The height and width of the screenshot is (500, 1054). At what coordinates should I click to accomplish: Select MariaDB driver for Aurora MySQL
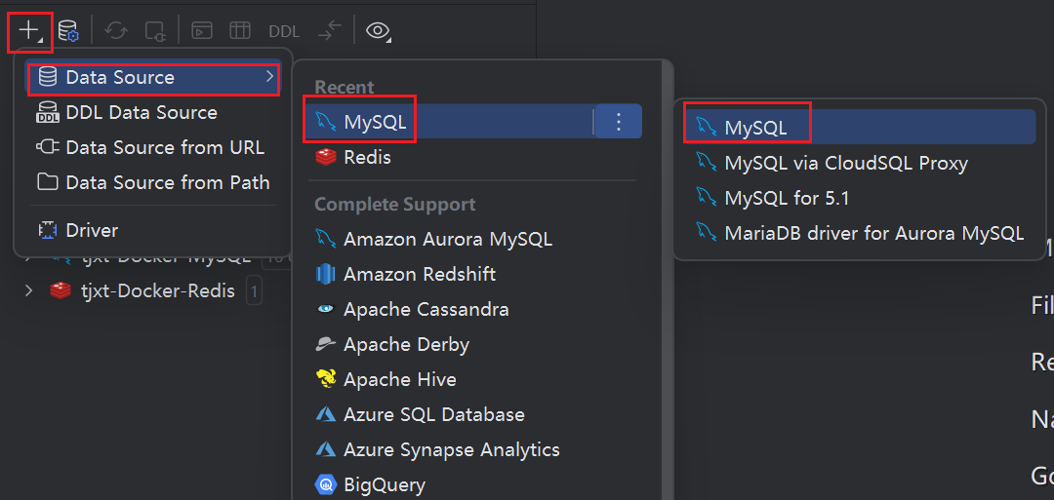pos(859,233)
